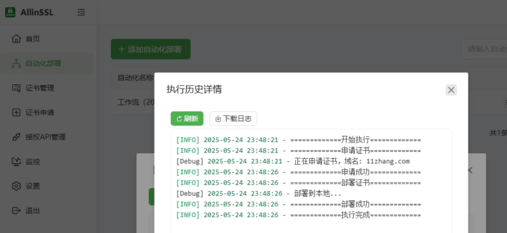Viewport: 507px width, 233px height.
Task: Click the monitor icon beside 监控
Action: tap(16, 161)
